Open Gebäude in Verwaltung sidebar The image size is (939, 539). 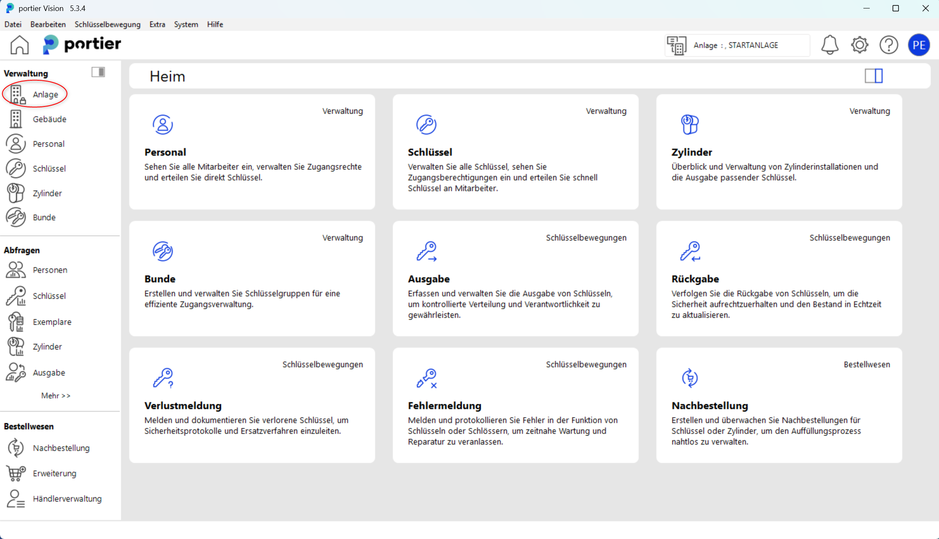pos(49,119)
